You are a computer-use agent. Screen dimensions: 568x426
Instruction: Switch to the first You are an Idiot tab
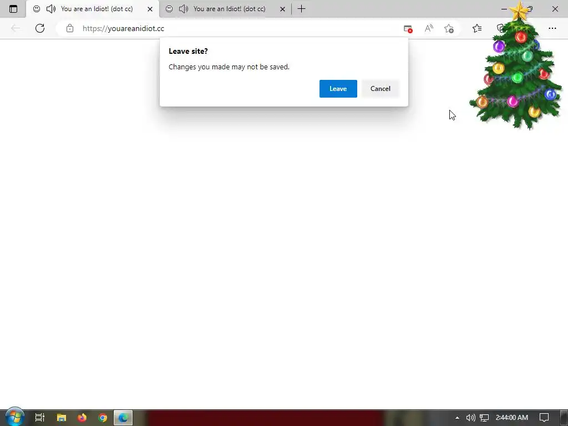click(93, 9)
